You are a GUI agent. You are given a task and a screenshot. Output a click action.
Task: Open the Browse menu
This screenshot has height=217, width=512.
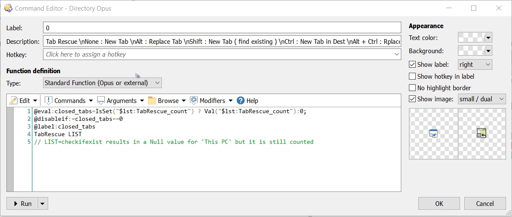(167, 100)
